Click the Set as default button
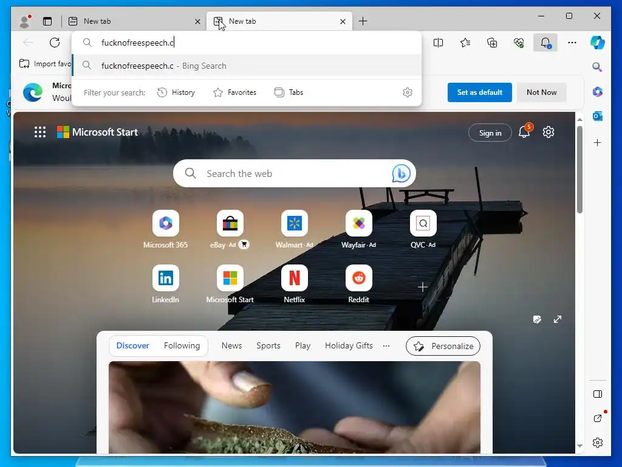This screenshot has height=467, width=622. click(x=480, y=92)
